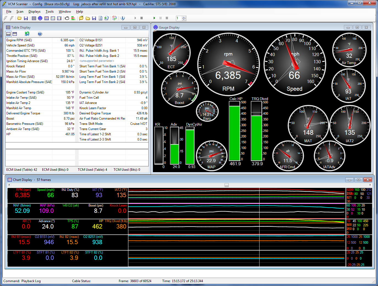Open the blue help icon in Table Display
This screenshot has height=286, width=378.
click(40, 34)
